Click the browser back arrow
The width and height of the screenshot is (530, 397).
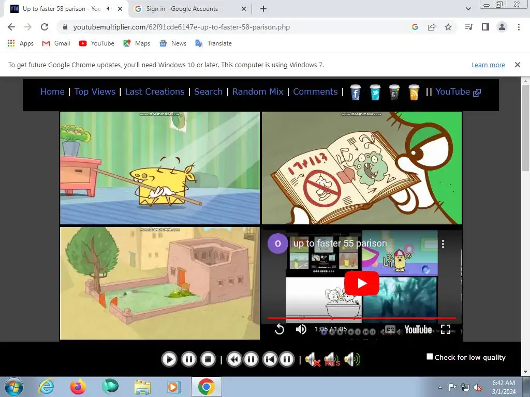pos(11,27)
